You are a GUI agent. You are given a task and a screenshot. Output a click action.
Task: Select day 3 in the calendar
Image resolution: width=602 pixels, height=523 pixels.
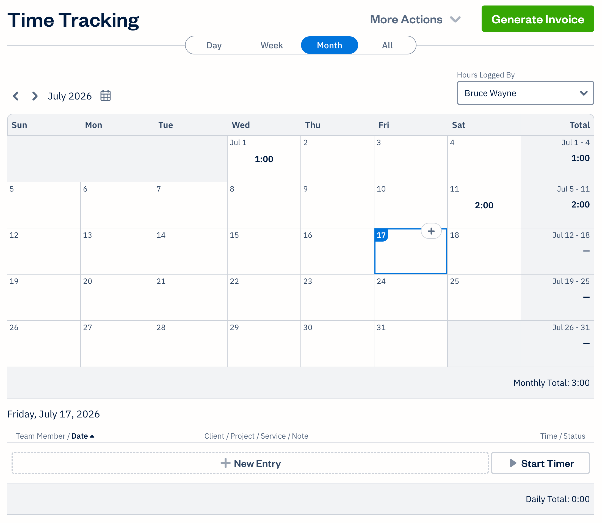(x=411, y=159)
